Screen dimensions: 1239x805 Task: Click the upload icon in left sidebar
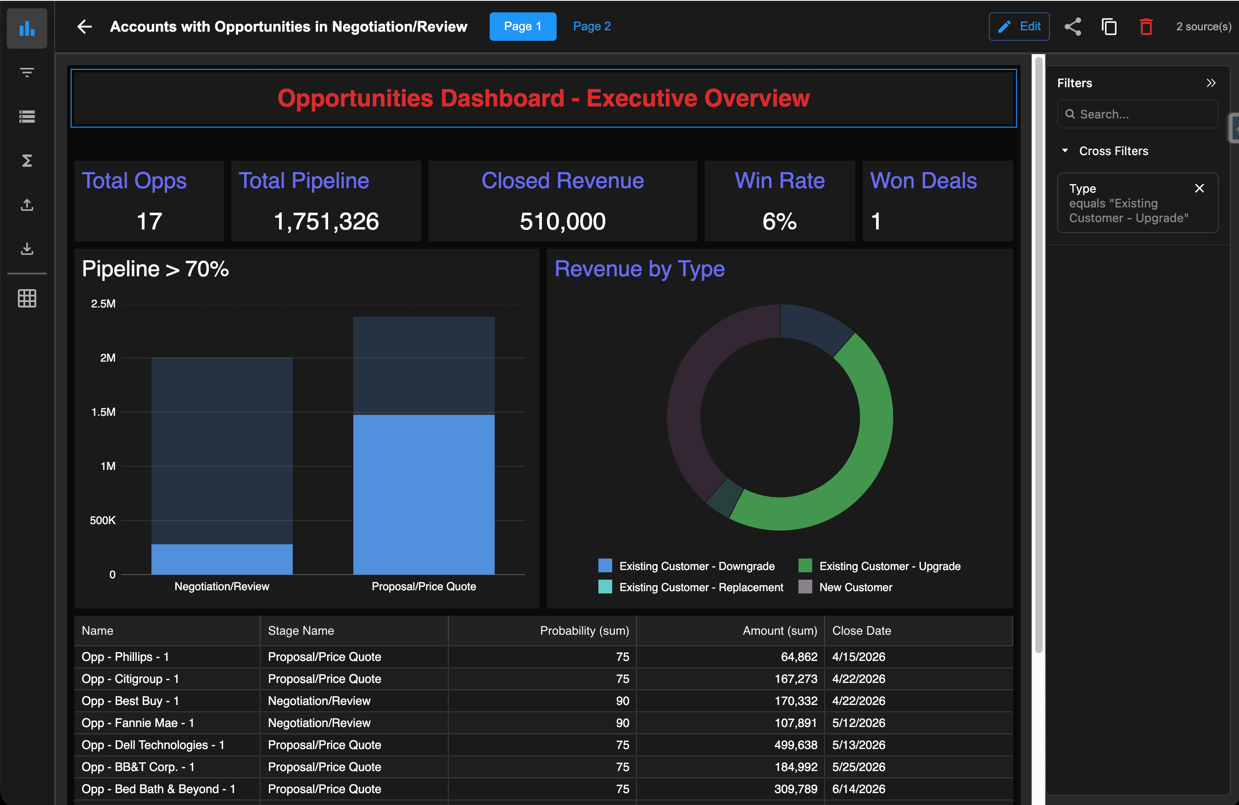pyautogui.click(x=27, y=205)
